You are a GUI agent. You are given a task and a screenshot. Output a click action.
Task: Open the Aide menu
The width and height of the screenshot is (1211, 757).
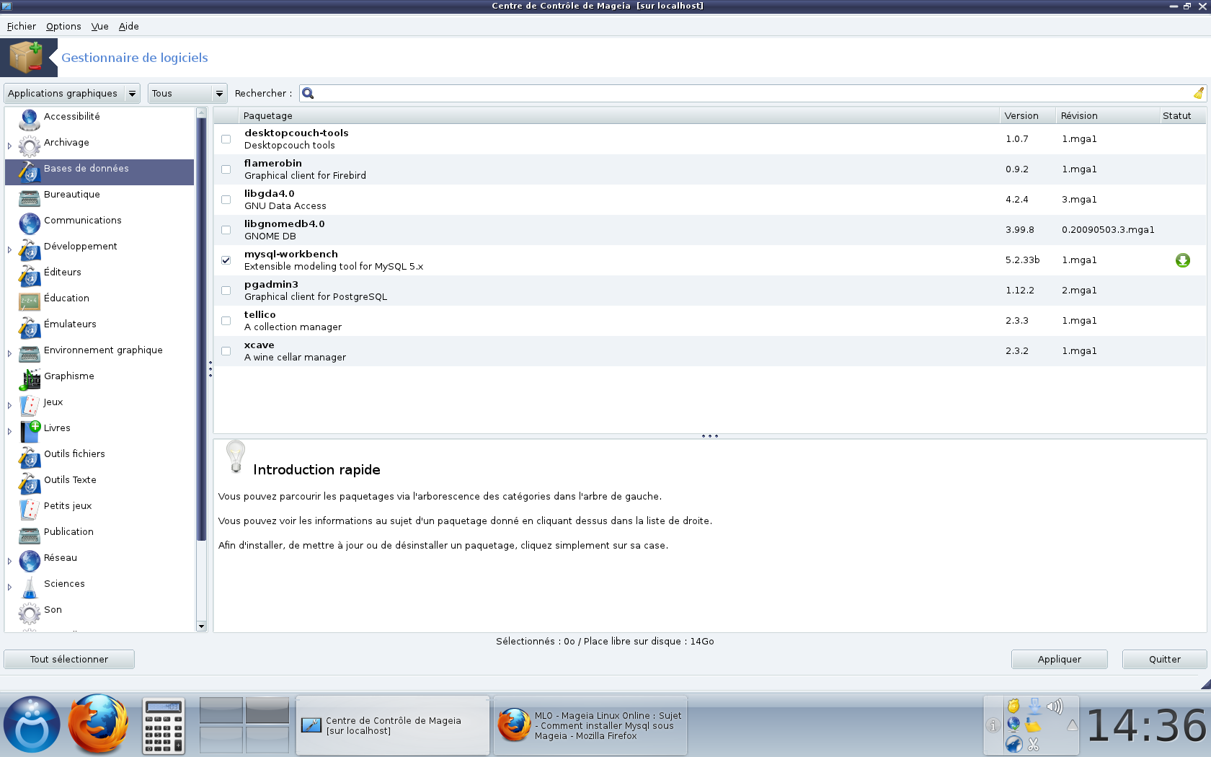tap(129, 26)
